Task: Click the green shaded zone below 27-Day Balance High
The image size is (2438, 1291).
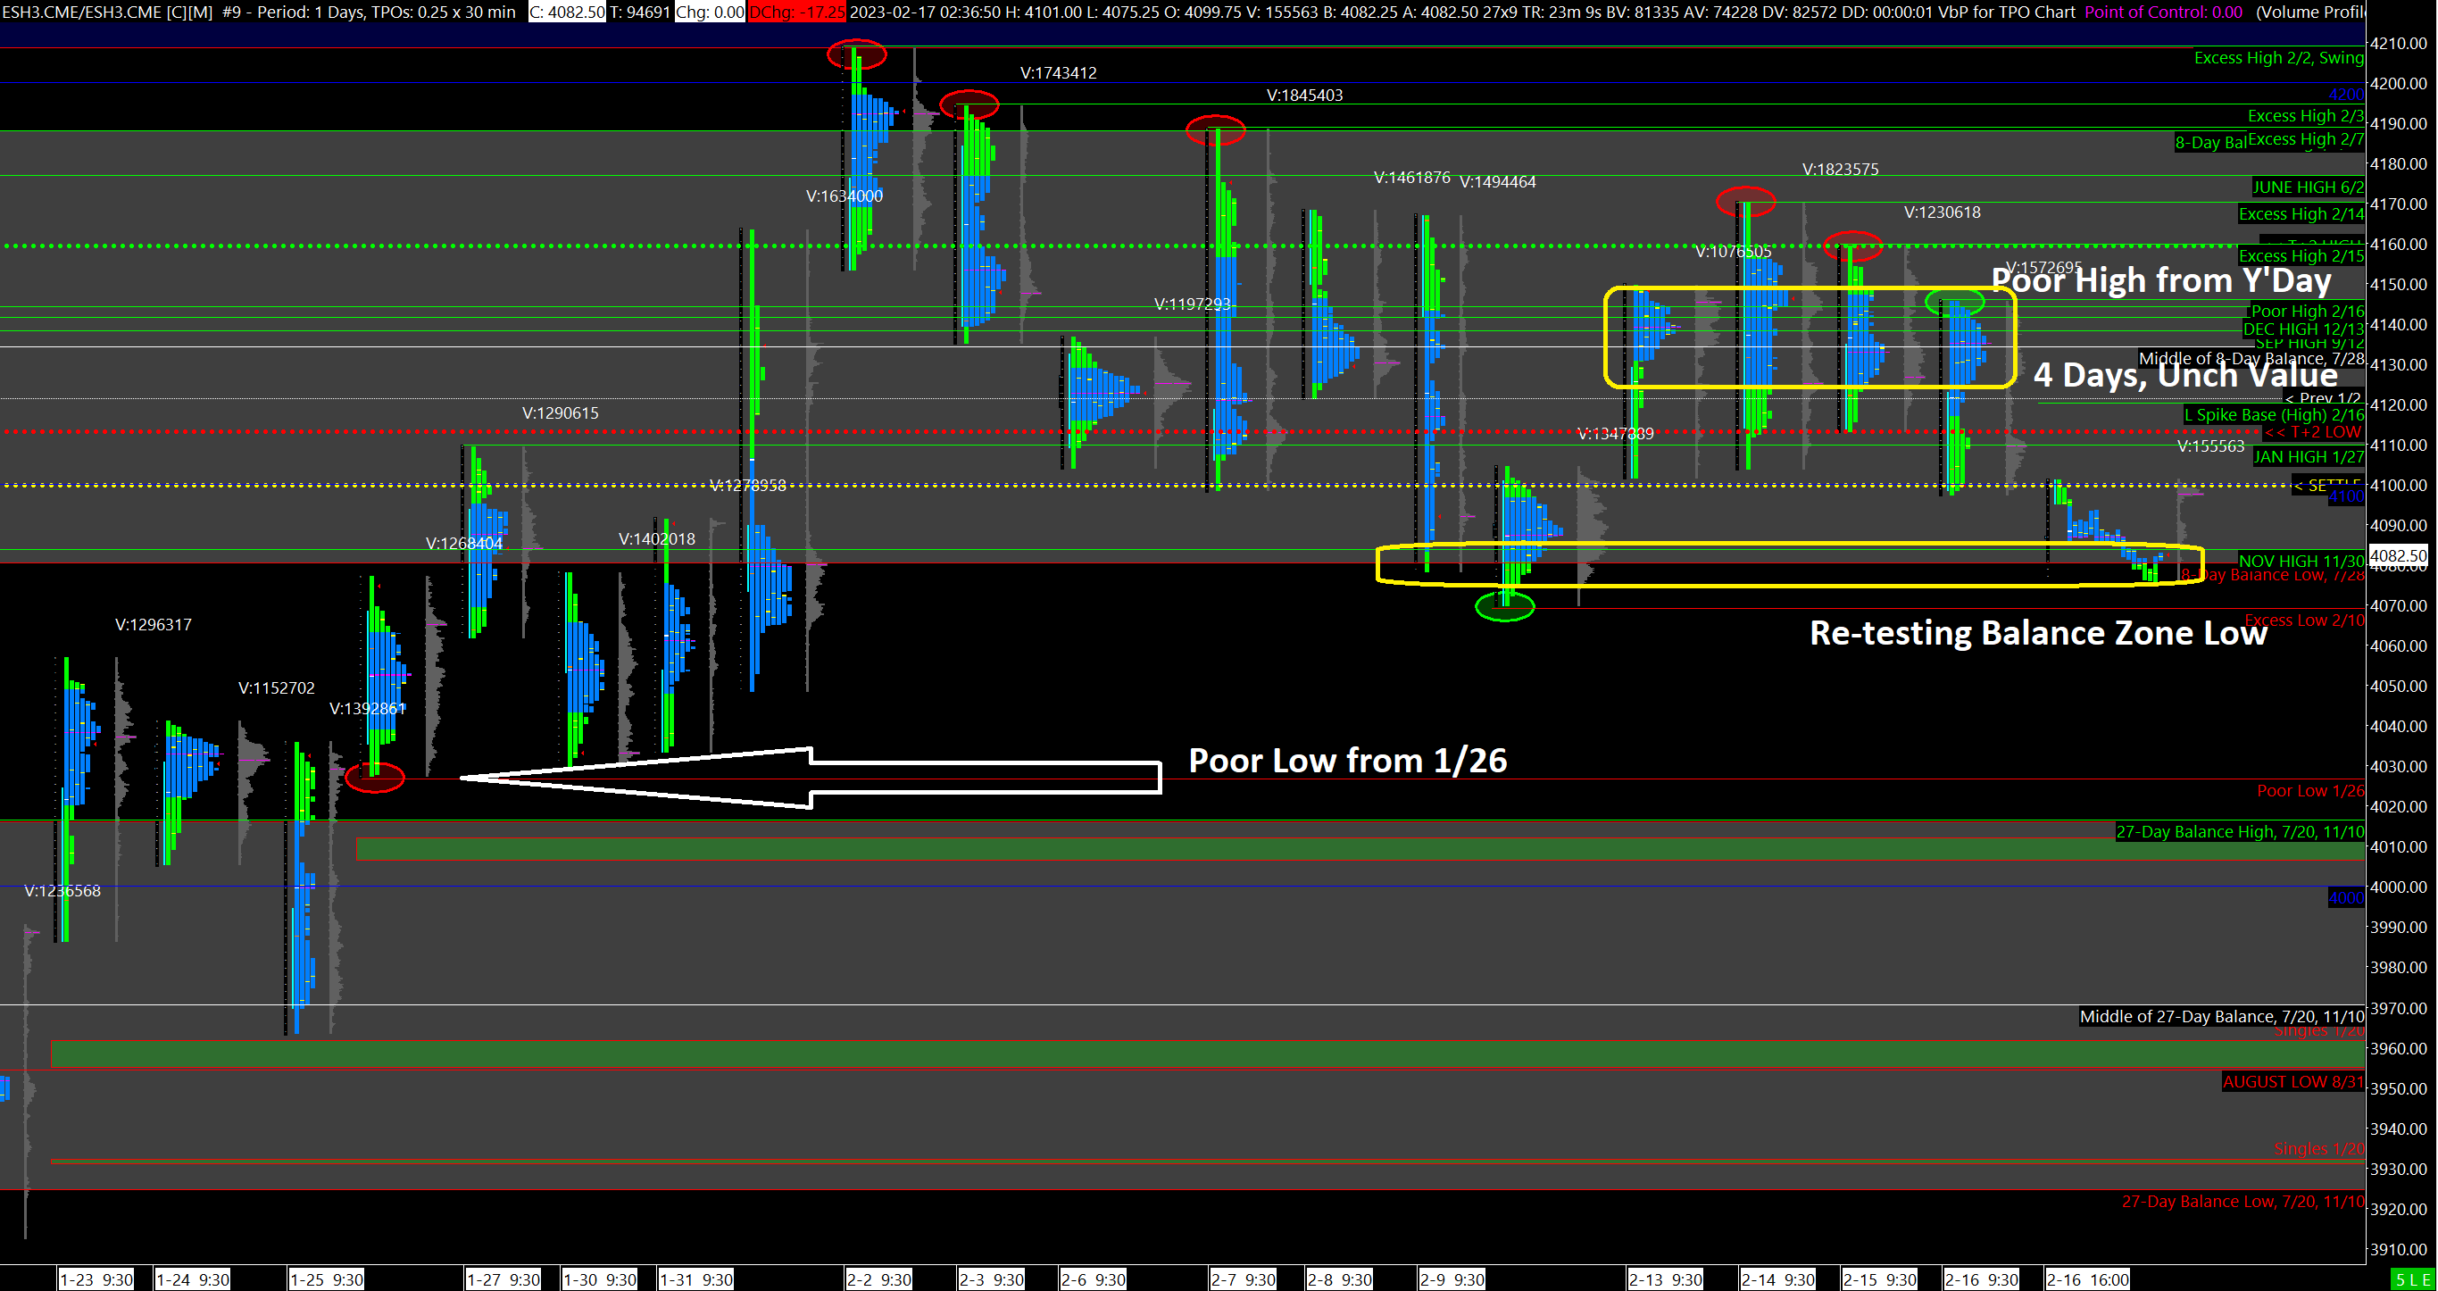Action: (1325, 849)
